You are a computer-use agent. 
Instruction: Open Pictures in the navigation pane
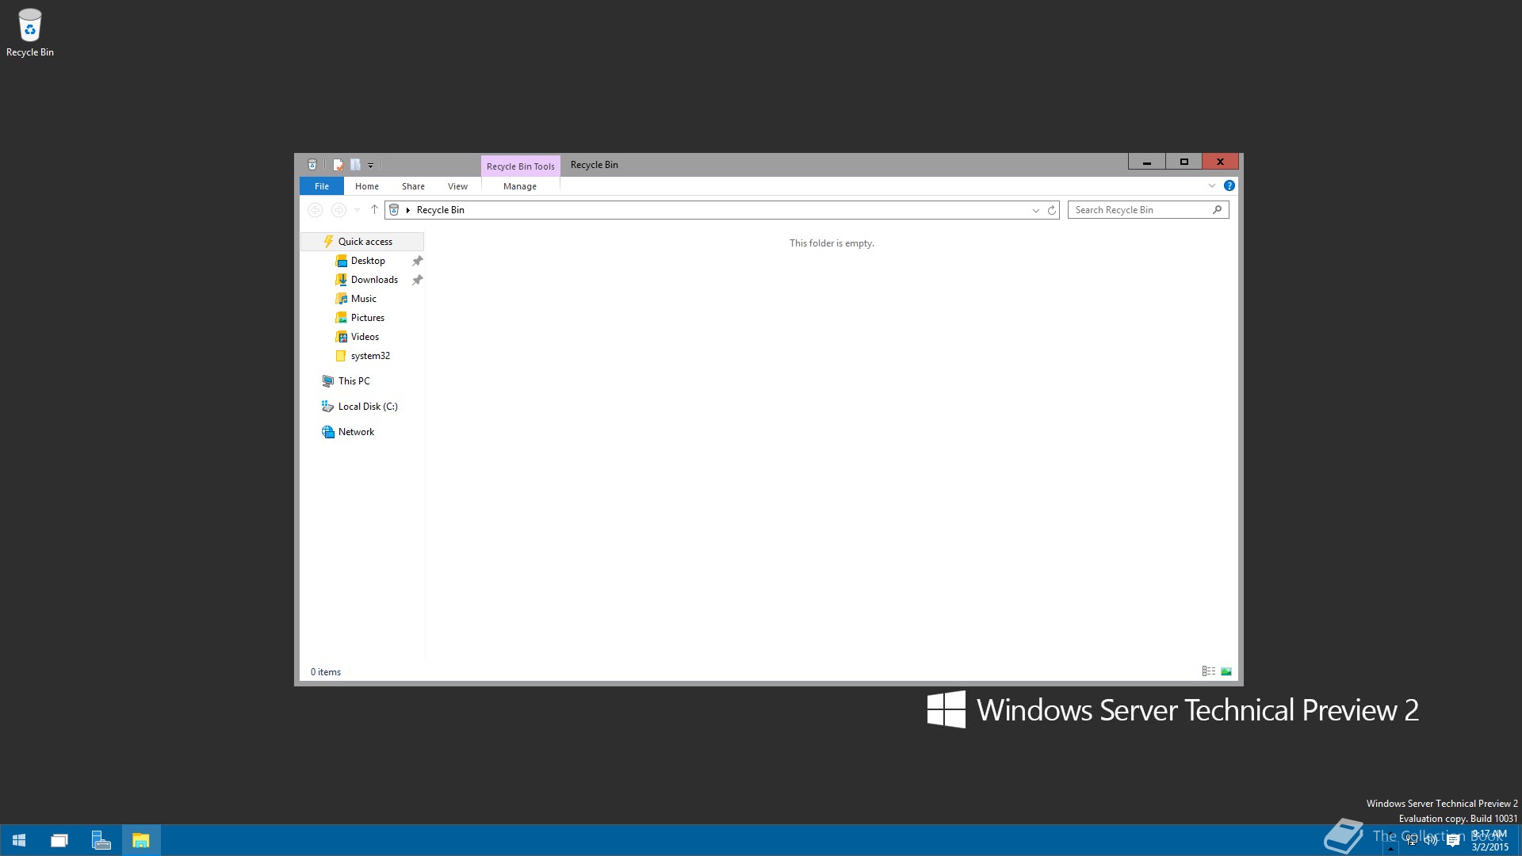point(367,318)
